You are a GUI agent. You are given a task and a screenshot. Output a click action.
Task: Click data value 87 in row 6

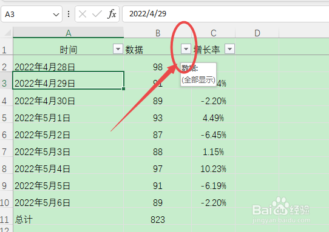[x=158, y=135]
